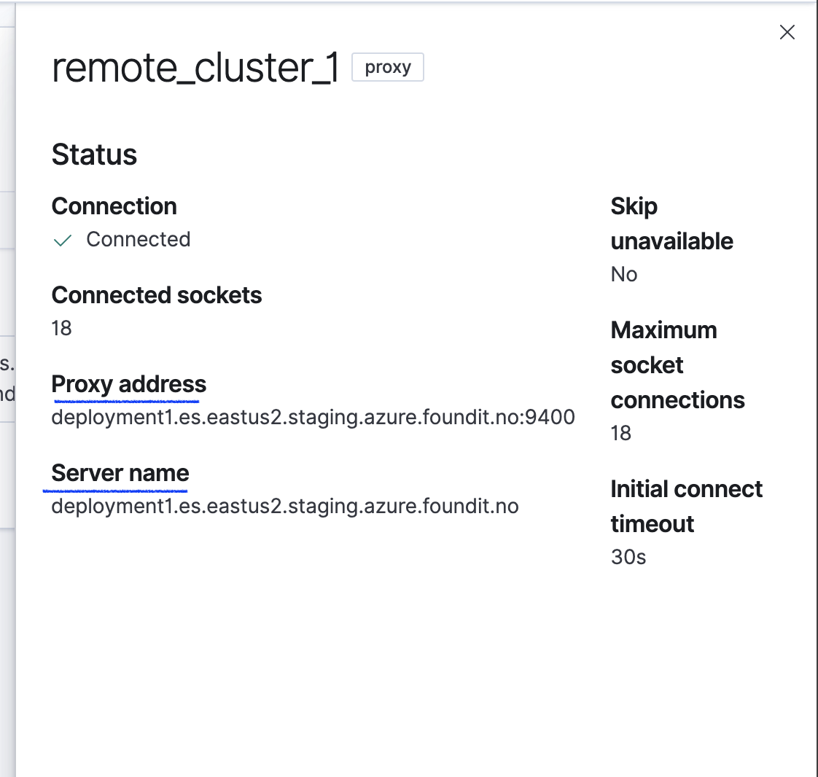Image resolution: width=818 pixels, height=777 pixels.
Task: Click the Maximum socket connections value 18
Action: [620, 433]
